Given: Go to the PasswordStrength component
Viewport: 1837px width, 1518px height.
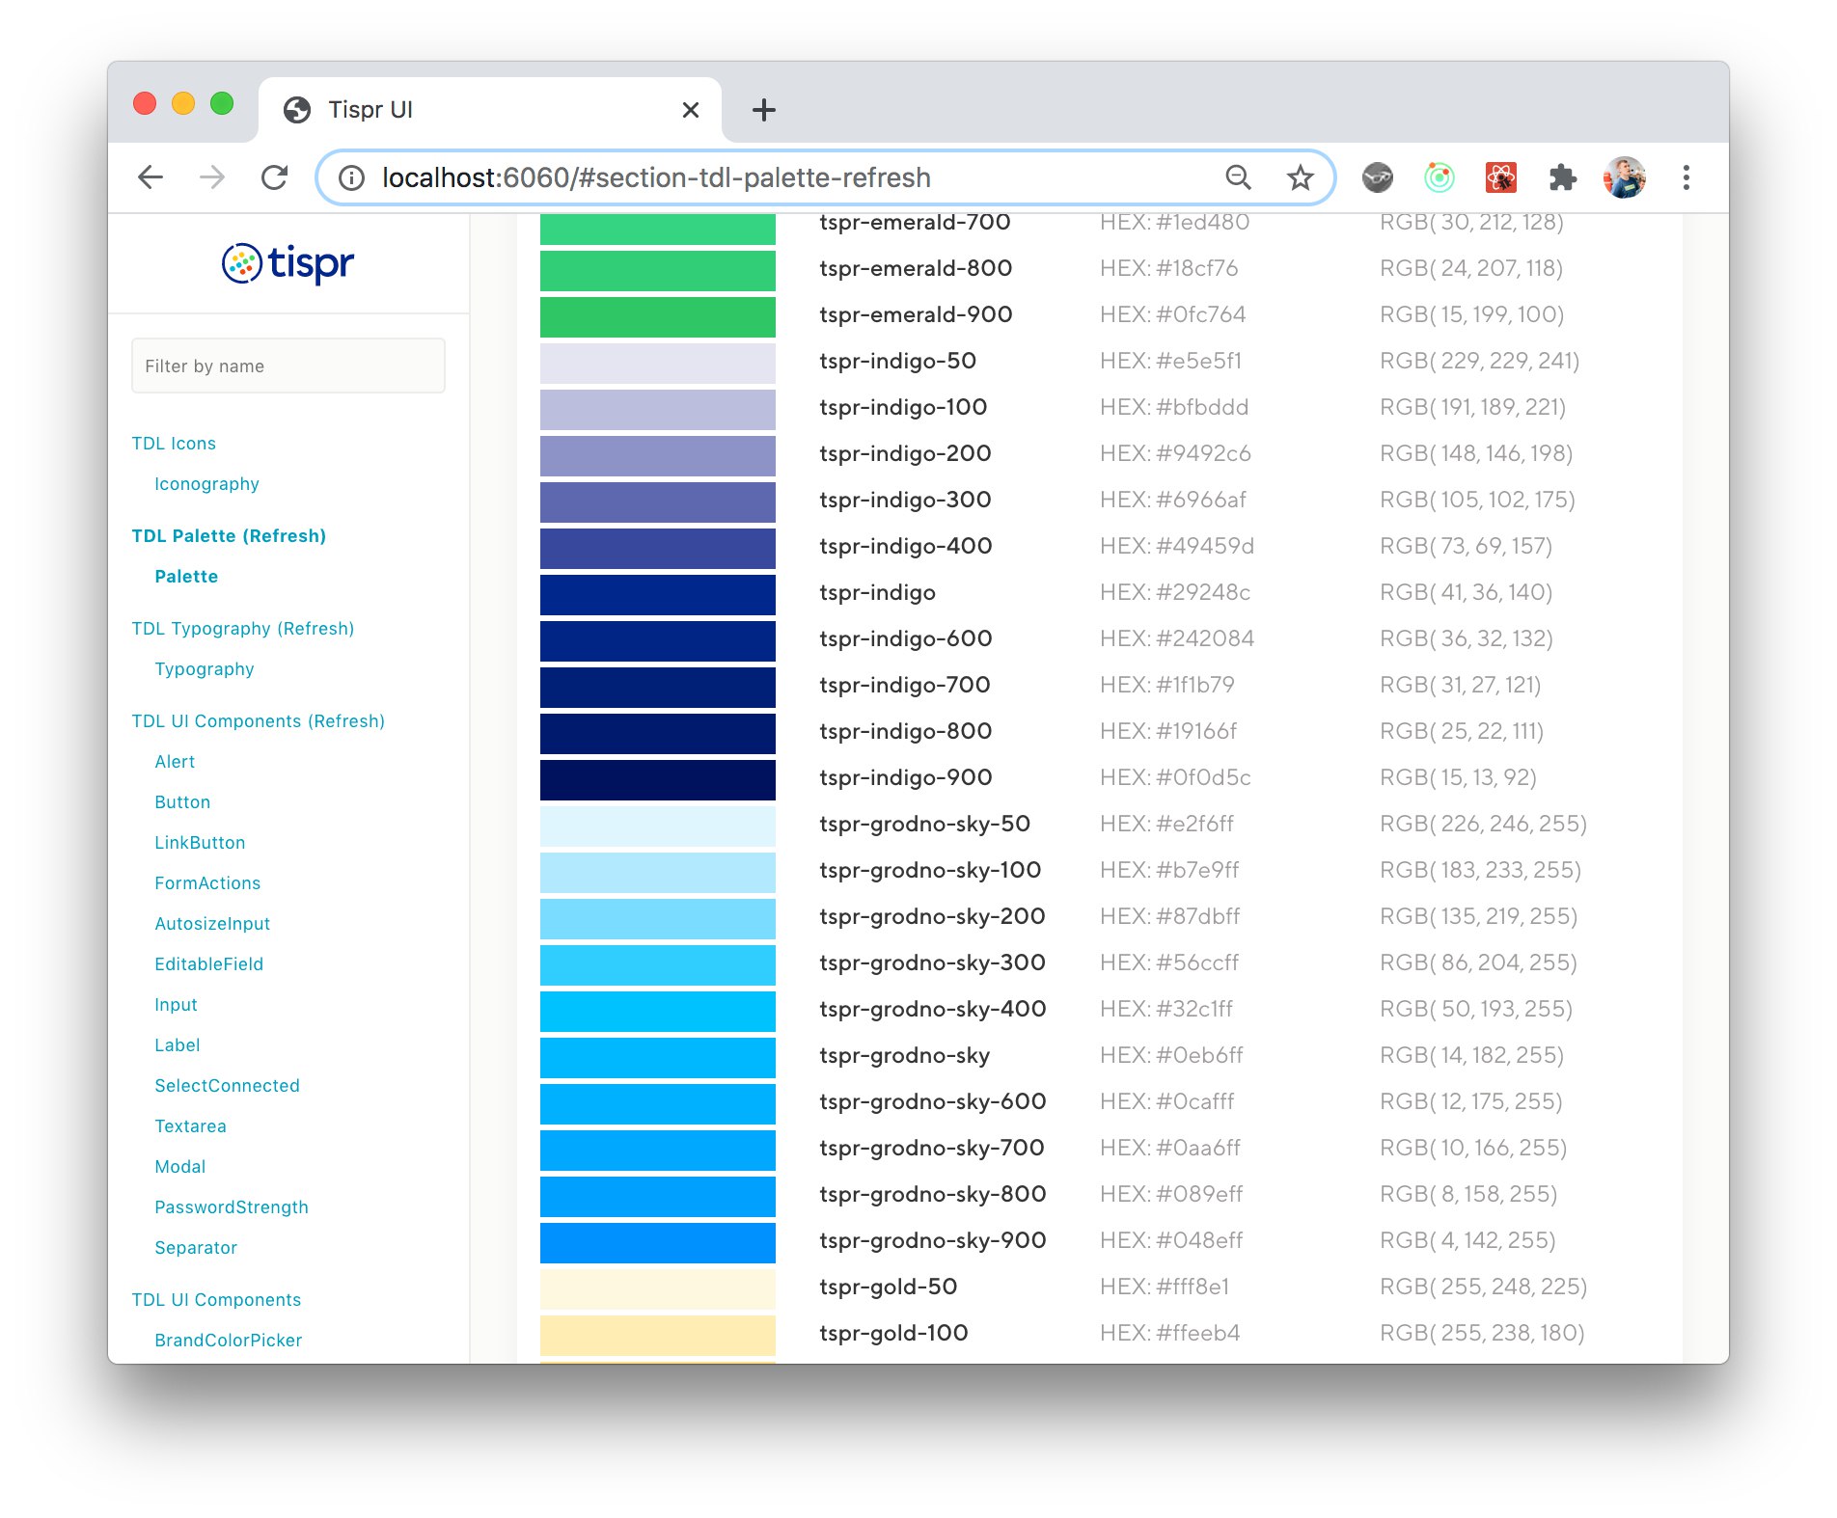Looking at the screenshot, I should [x=232, y=1207].
